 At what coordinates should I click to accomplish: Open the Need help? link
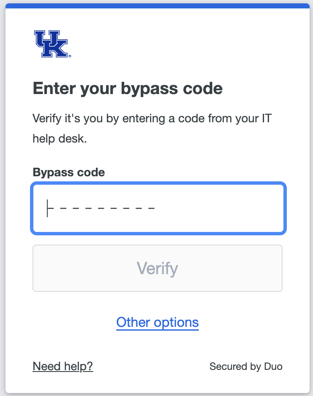pyautogui.click(x=63, y=366)
